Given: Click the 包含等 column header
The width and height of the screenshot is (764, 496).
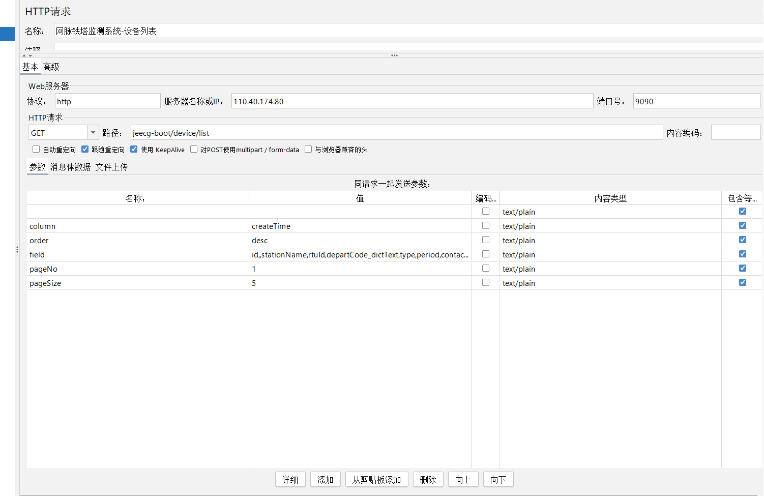Looking at the screenshot, I should [x=742, y=198].
